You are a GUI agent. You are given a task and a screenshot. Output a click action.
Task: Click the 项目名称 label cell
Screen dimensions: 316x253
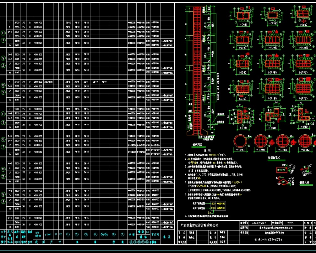(244, 233)
